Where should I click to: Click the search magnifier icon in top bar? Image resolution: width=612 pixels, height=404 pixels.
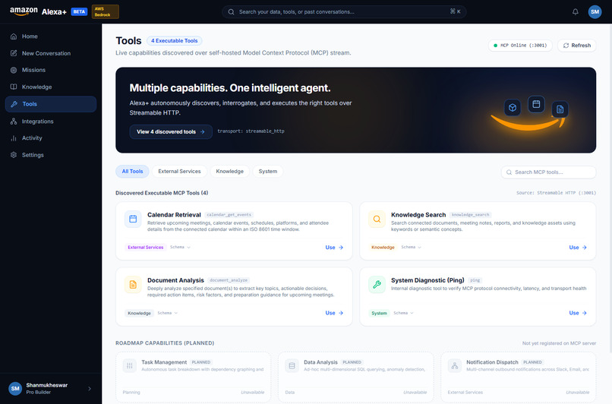(x=231, y=11)
